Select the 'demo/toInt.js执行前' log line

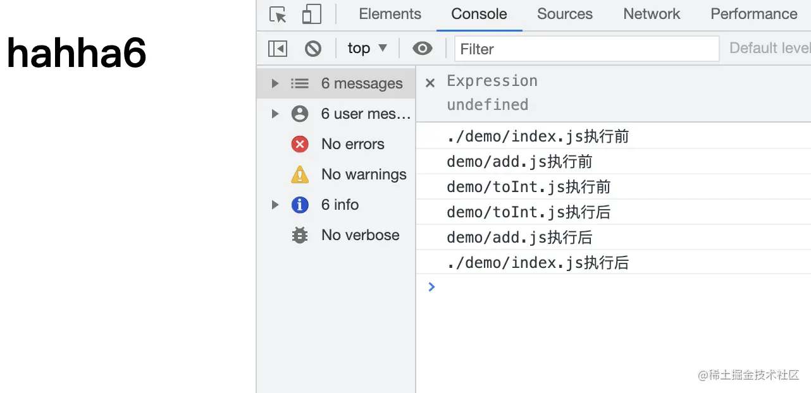pos(614,187)
